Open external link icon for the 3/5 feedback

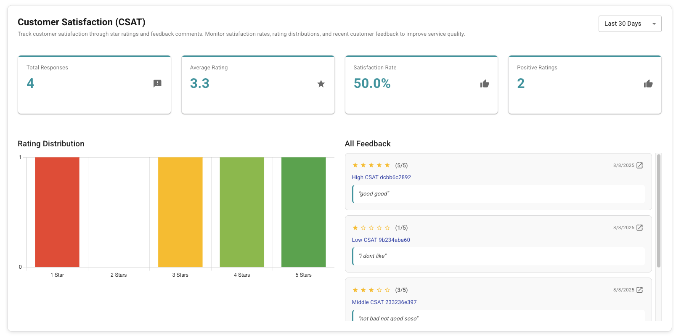tap(639, 290)
